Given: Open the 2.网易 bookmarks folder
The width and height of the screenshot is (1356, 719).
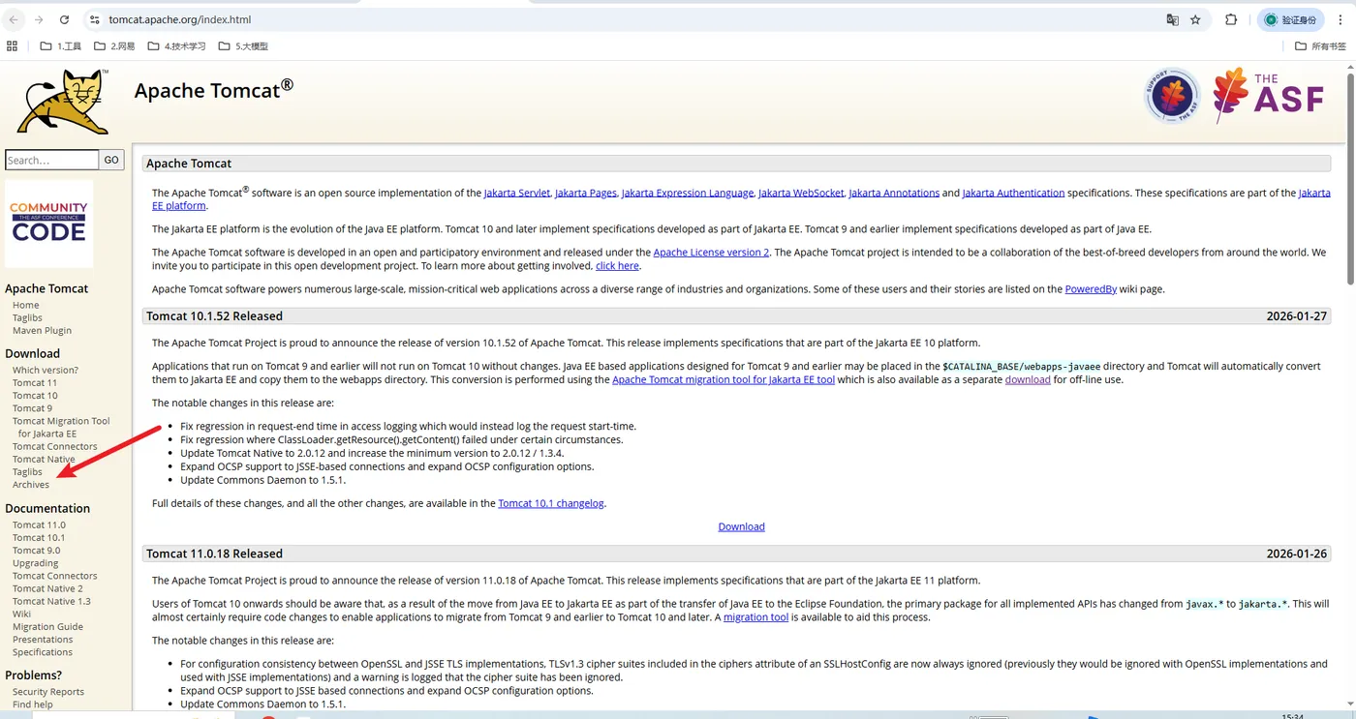Looking at the screenshot, I should coord(114,45).
